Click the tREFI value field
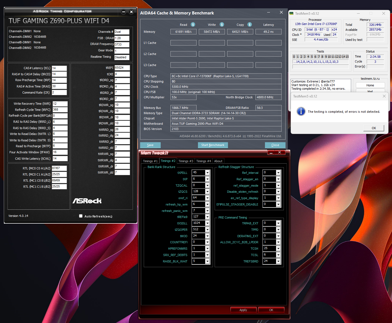The height and width of the screenshot is (323, 392). click(122, 68)
